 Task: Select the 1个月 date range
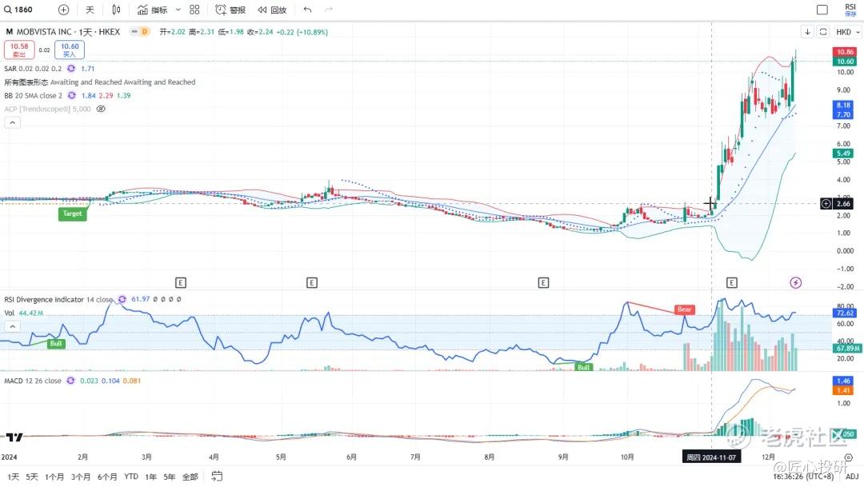(54, 477)
